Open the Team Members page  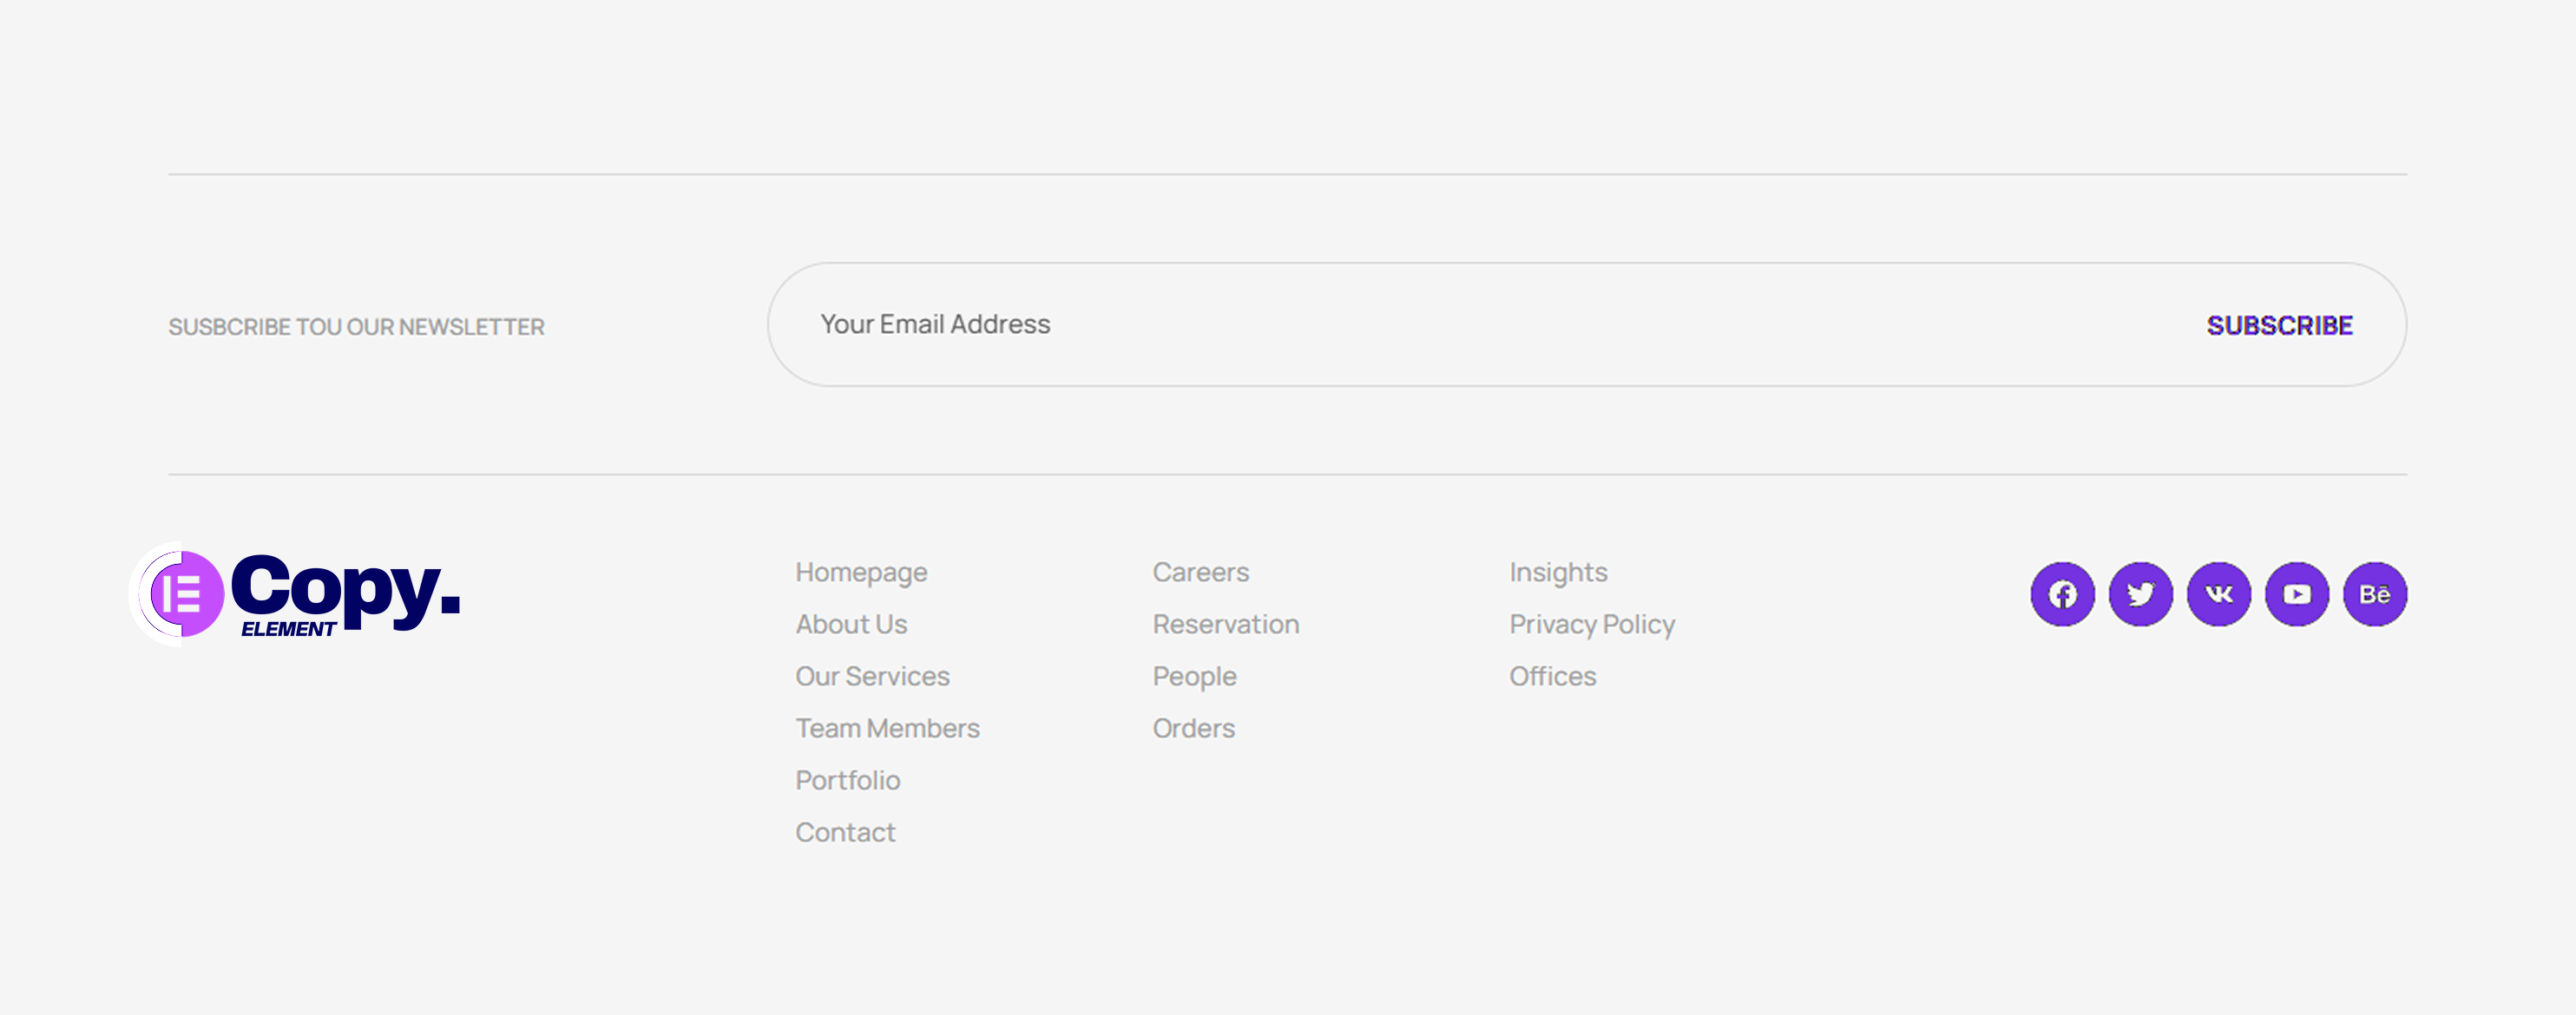(887, 728)
